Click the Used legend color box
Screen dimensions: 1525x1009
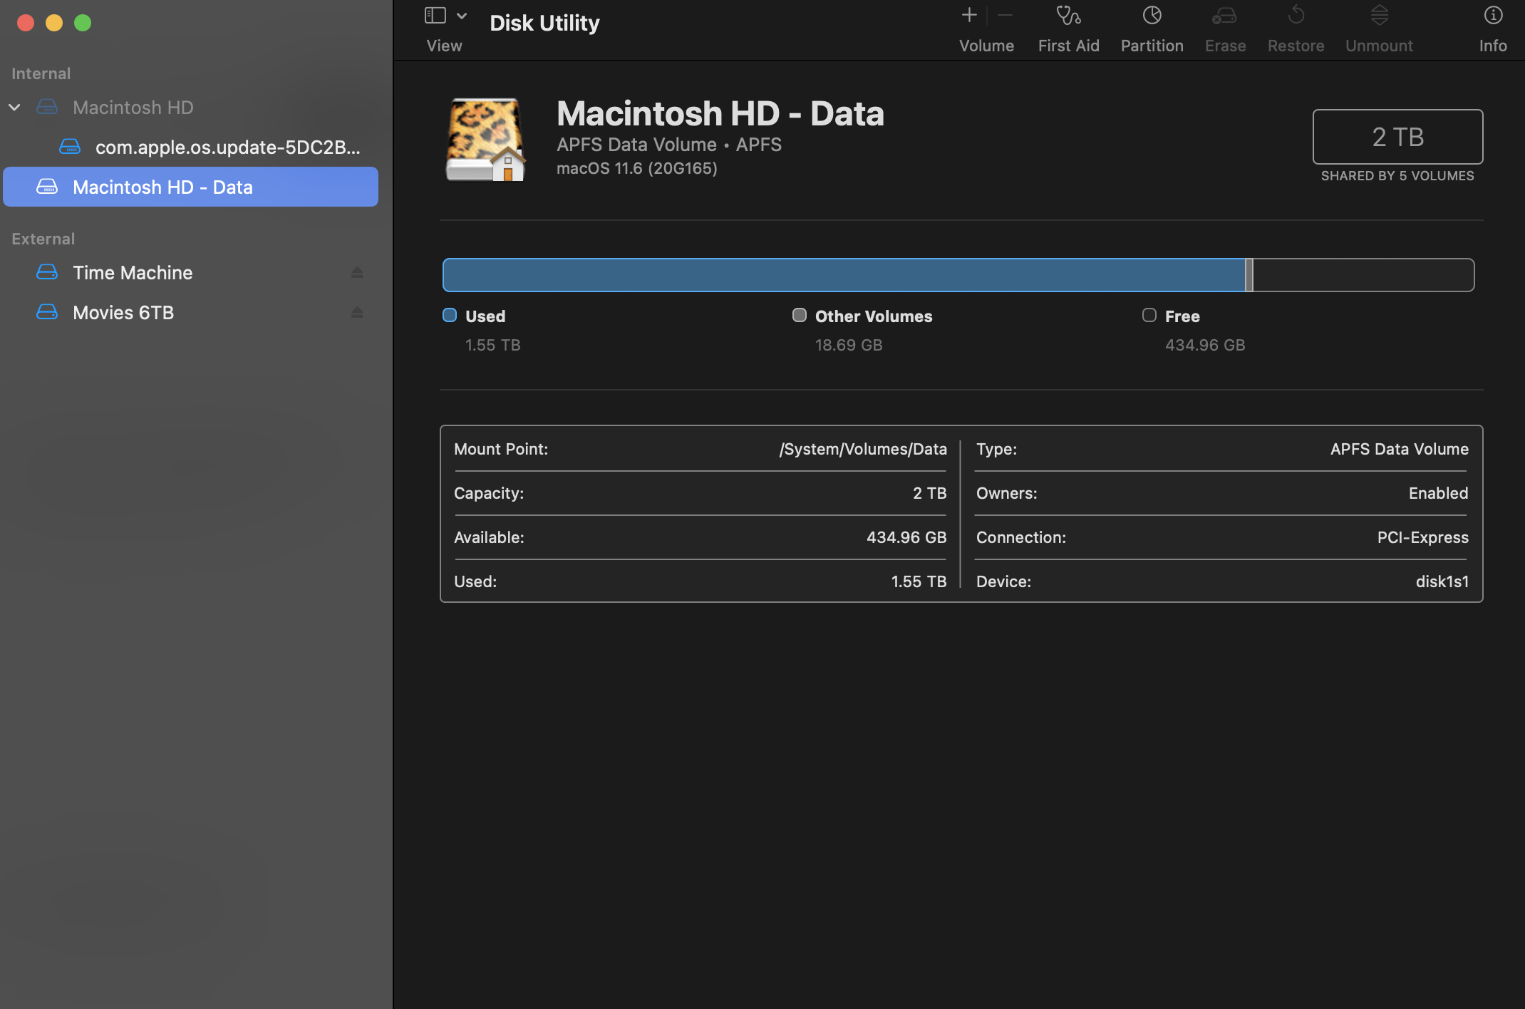(450, 316)
